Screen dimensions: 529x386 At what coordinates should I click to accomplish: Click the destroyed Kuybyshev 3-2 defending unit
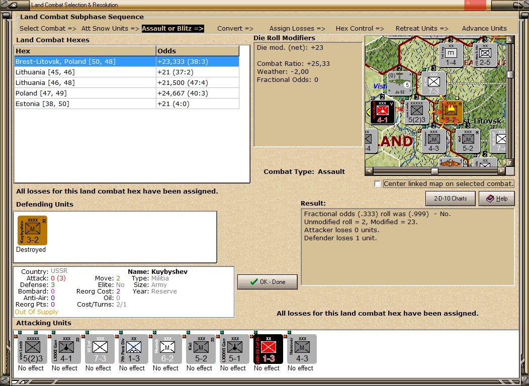pyautogui.click(x=32, y=231)
